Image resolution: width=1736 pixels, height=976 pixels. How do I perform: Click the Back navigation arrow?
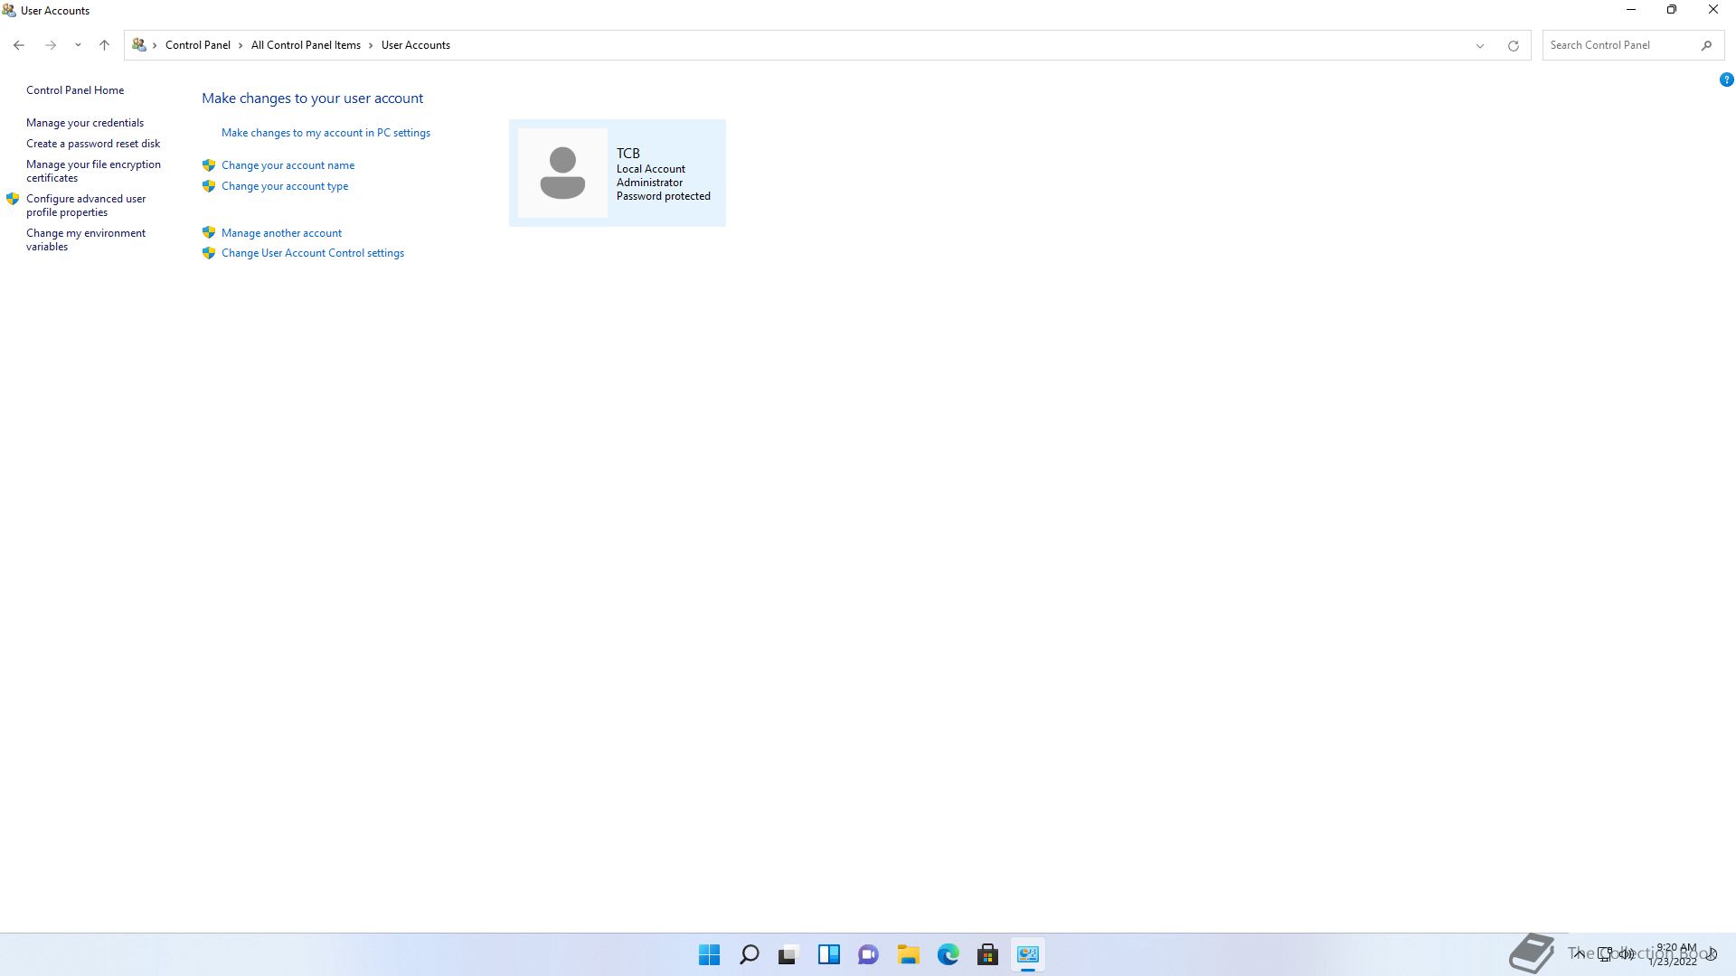19,45
